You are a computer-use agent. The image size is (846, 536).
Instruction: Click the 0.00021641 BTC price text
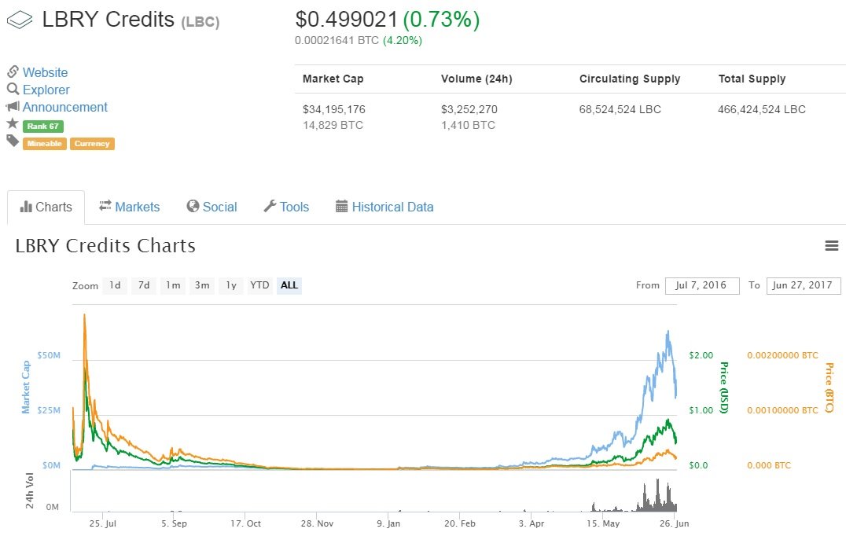[x=337, y=40]
